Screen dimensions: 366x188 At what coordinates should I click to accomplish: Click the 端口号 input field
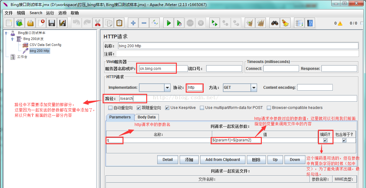coord(224,69)
